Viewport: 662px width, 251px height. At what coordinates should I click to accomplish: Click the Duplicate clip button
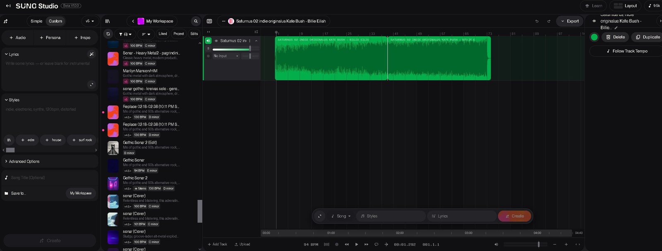pos(648,37)
